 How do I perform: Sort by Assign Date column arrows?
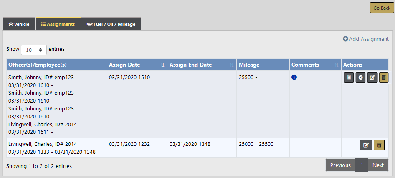pyautogui.click(x=162, y=65)
